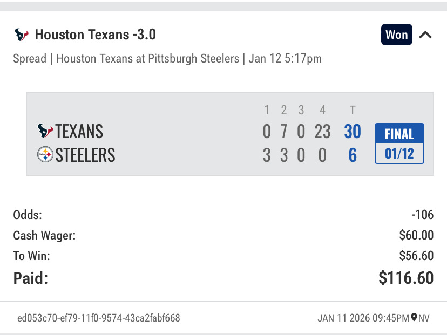The width and height of the screenshot is (447, 335).
Task: Click the Texans total score of 30
Action: [x=353, y=132]
